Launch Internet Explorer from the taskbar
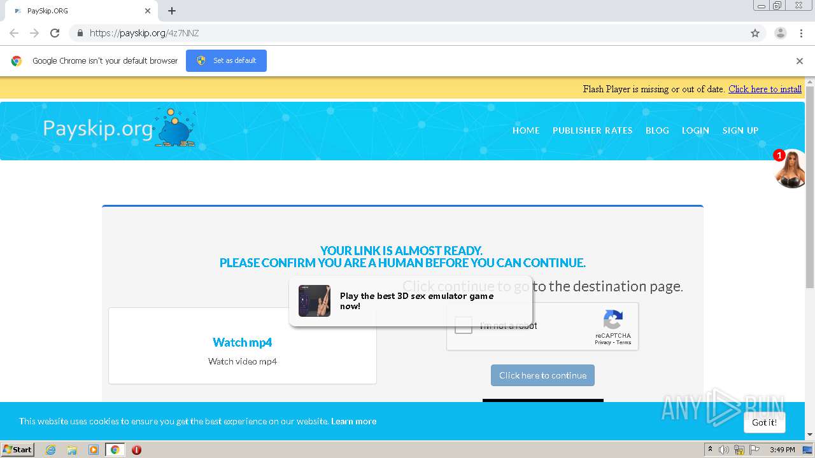The image size is (815, 458). [x=51, y=450]
